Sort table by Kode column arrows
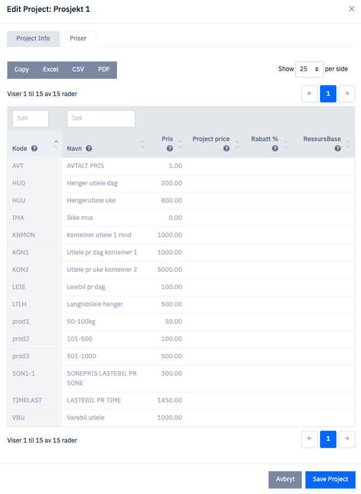Viewport: 361px width, 494px height. [x=56, y=144]
